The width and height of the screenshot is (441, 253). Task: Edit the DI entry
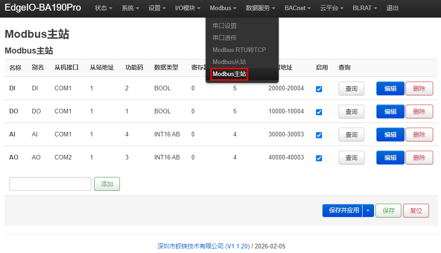coord(390,88)
